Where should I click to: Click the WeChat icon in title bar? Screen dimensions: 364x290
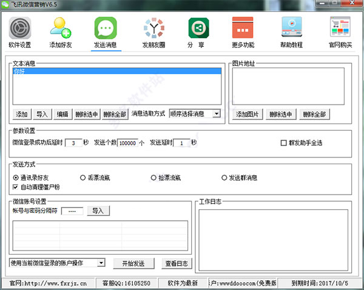coord(5,4)
